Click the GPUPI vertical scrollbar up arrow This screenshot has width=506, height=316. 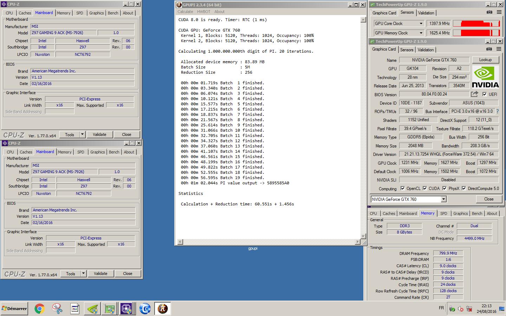(363, 20)
